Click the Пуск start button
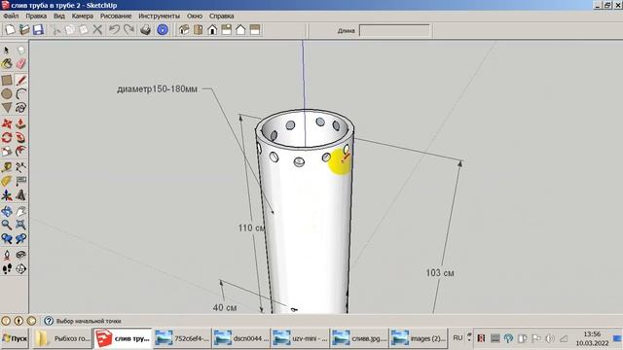 pyautogui.click(x=15, y=338)
